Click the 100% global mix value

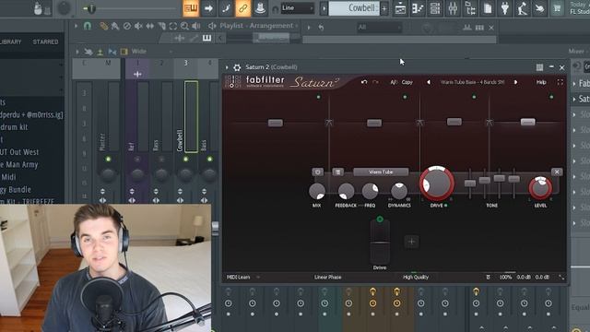click(505, 277)
